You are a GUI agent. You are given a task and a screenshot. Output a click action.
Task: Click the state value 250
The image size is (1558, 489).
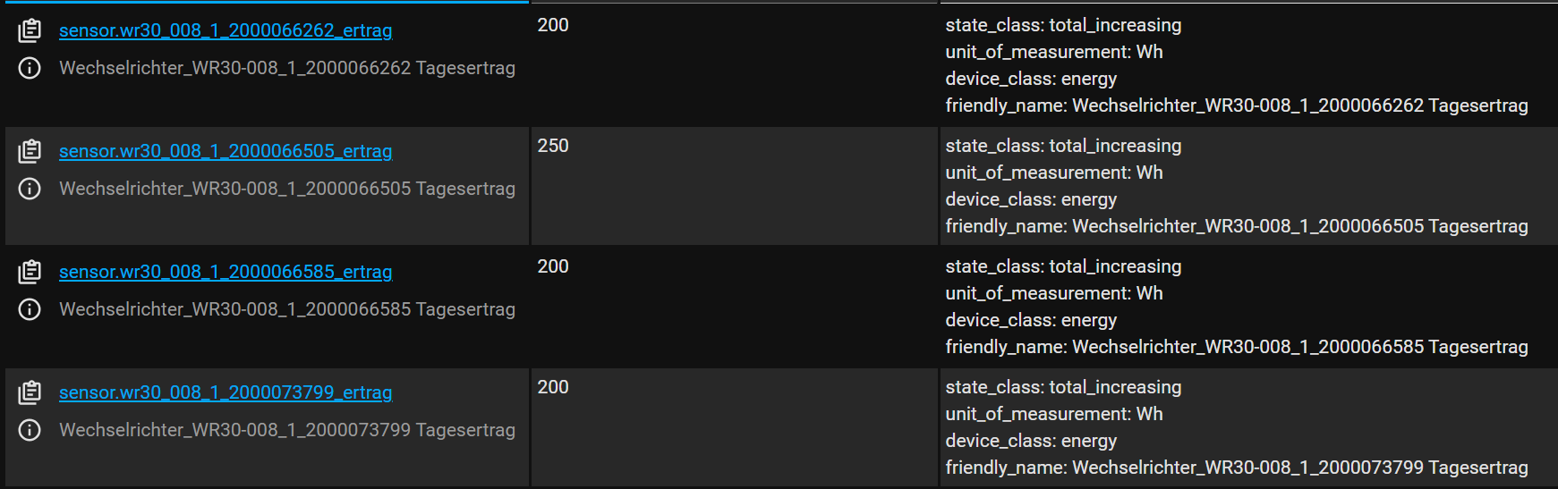click(x=553, y=146)
